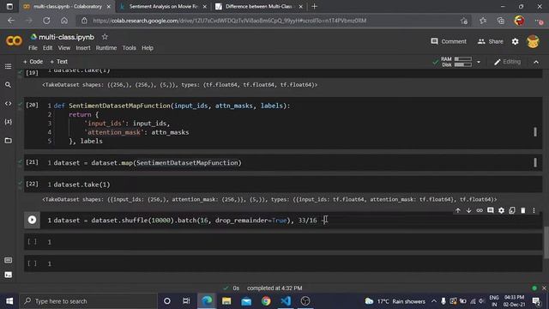Open Task View on taskbar

(186, 301)
